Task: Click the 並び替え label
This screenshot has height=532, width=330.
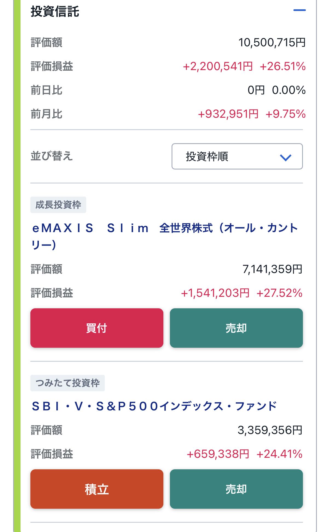Action: click(x=51, y=156)
